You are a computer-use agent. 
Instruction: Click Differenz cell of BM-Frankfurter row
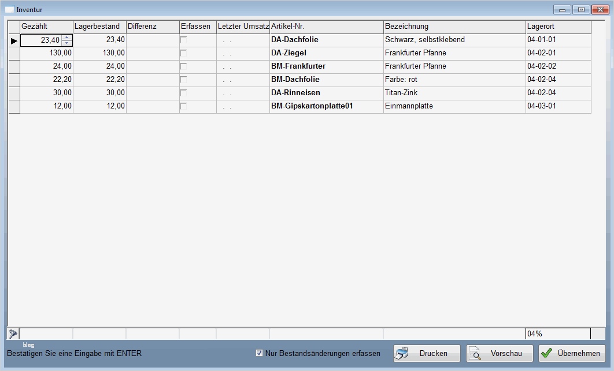153,66
